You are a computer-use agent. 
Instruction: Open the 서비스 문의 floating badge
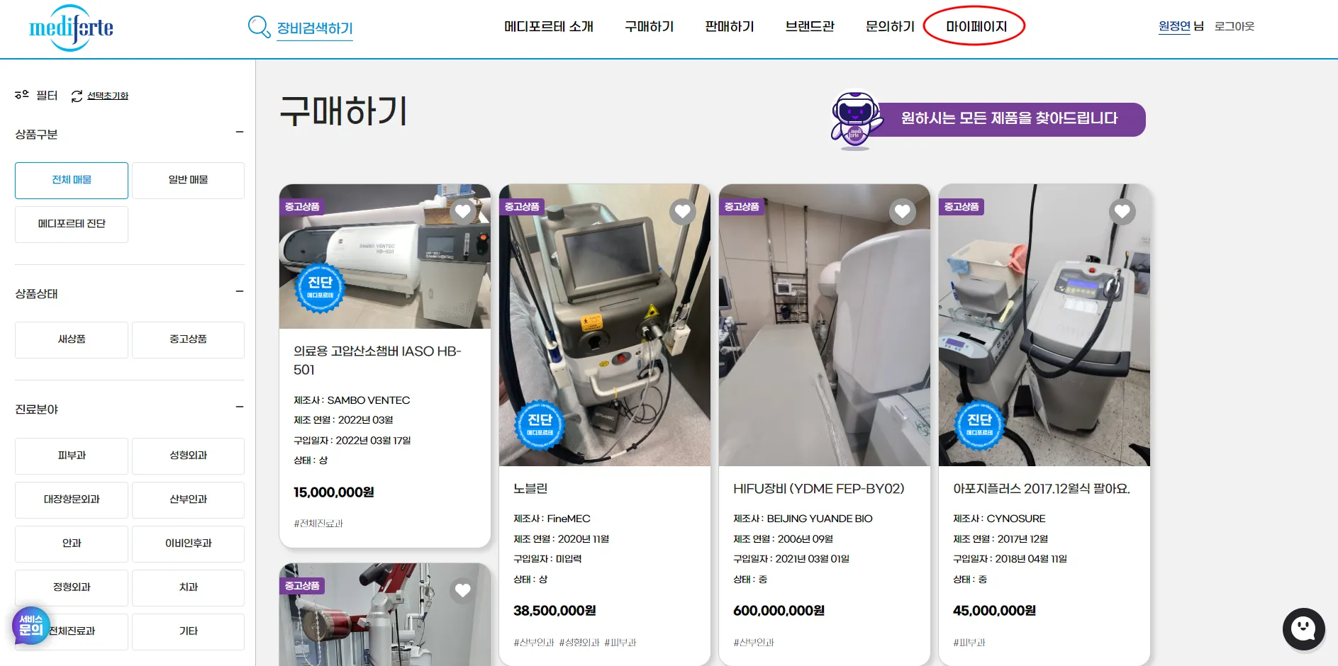31,626
